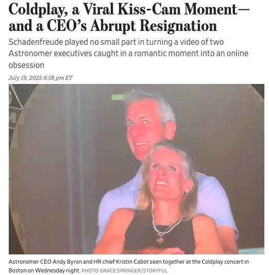Screen dimensions: 269x275
Task: Click "CEO's" in the headline
Action: [66, 26]
